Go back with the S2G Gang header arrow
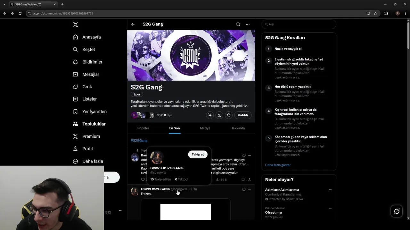This screenshot has width=410, height=230. tap(133, 24)
